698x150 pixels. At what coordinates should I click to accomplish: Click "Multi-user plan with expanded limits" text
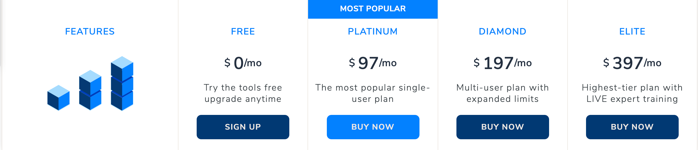click(x=502, y=93)
